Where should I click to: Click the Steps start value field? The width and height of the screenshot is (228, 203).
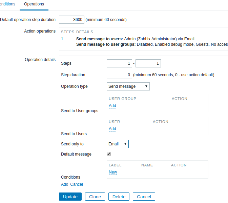tap(119, 63)
